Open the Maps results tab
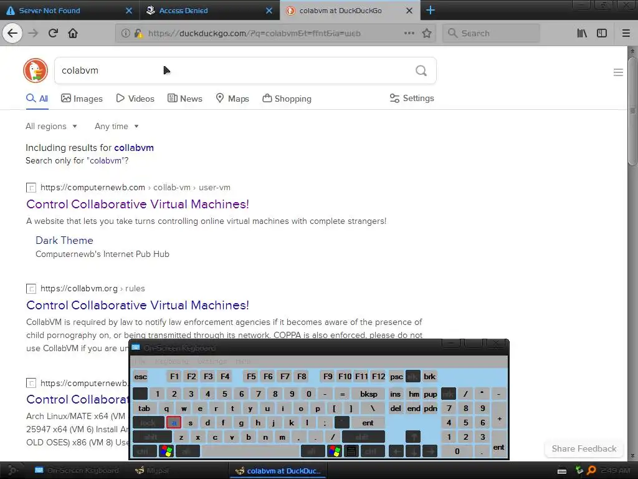 (232, 99)
